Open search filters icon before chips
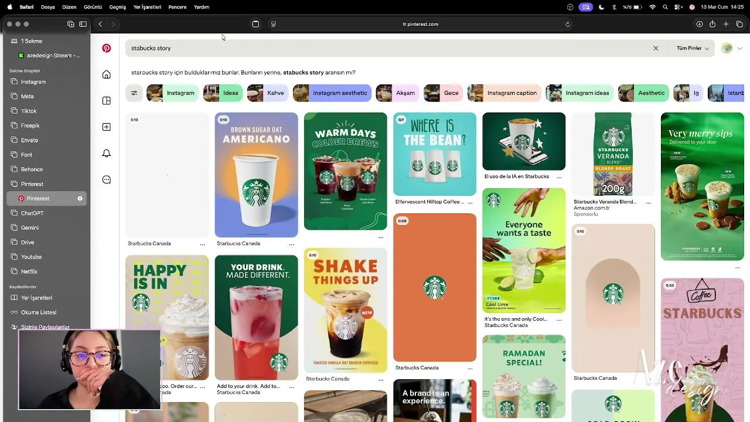The width and height of the screenshot is (750, 422). (134, 93)
